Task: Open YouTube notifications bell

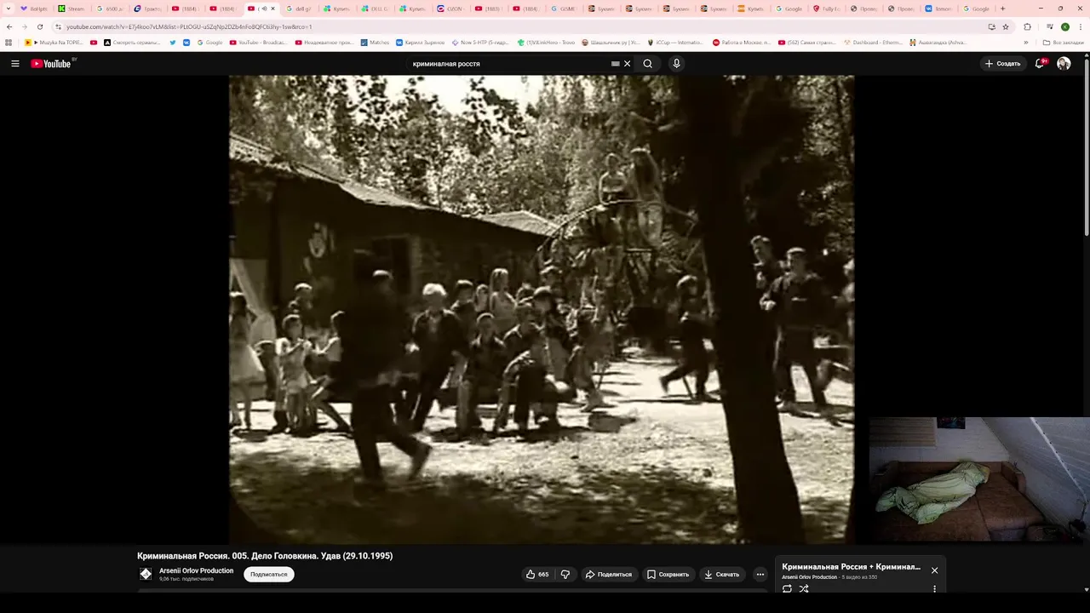Action: [x=1040, y=64]
